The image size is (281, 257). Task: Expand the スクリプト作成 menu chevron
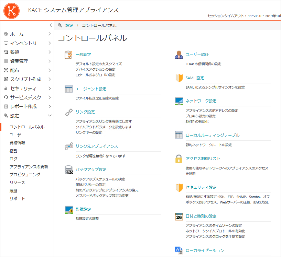(x=50, y=79)
